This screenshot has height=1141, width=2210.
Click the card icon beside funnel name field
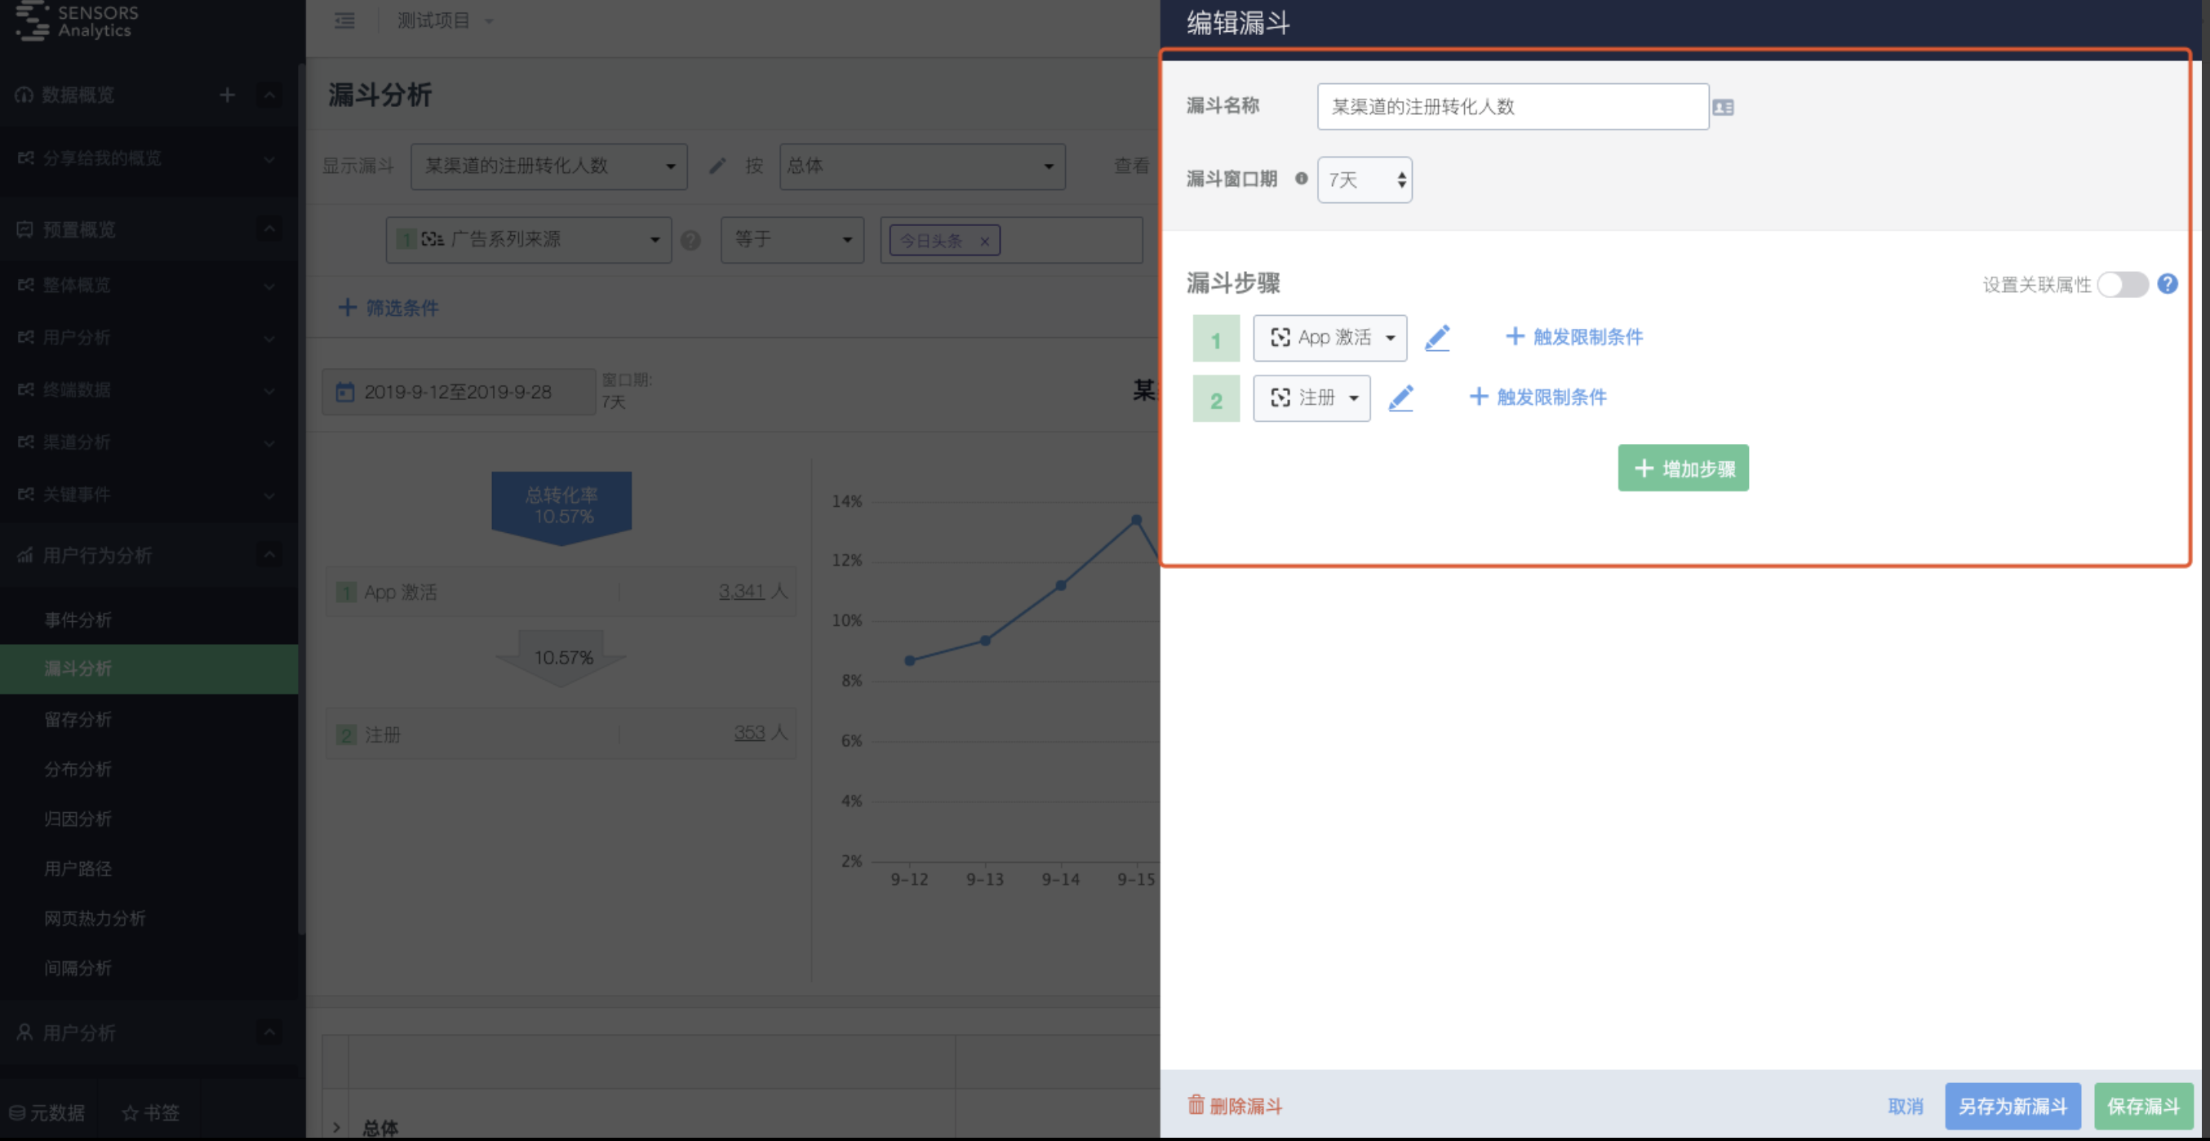tap(1723, 107)
